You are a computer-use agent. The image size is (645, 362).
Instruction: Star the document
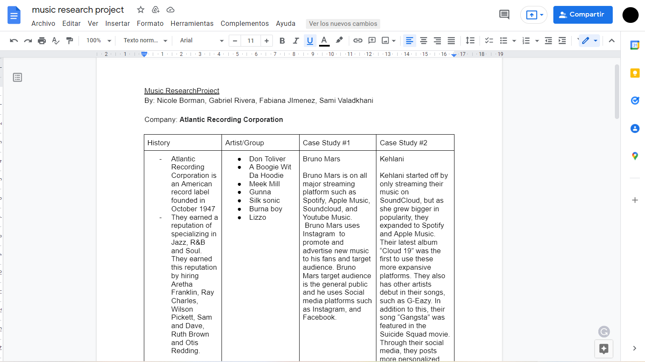tap(141, 10)
